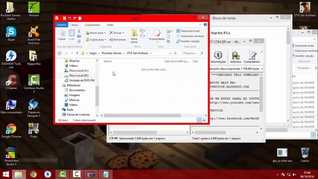Open CCleaner desktop shortcut
The width and height of the screenshot is (318, 179).
point(11,82)
